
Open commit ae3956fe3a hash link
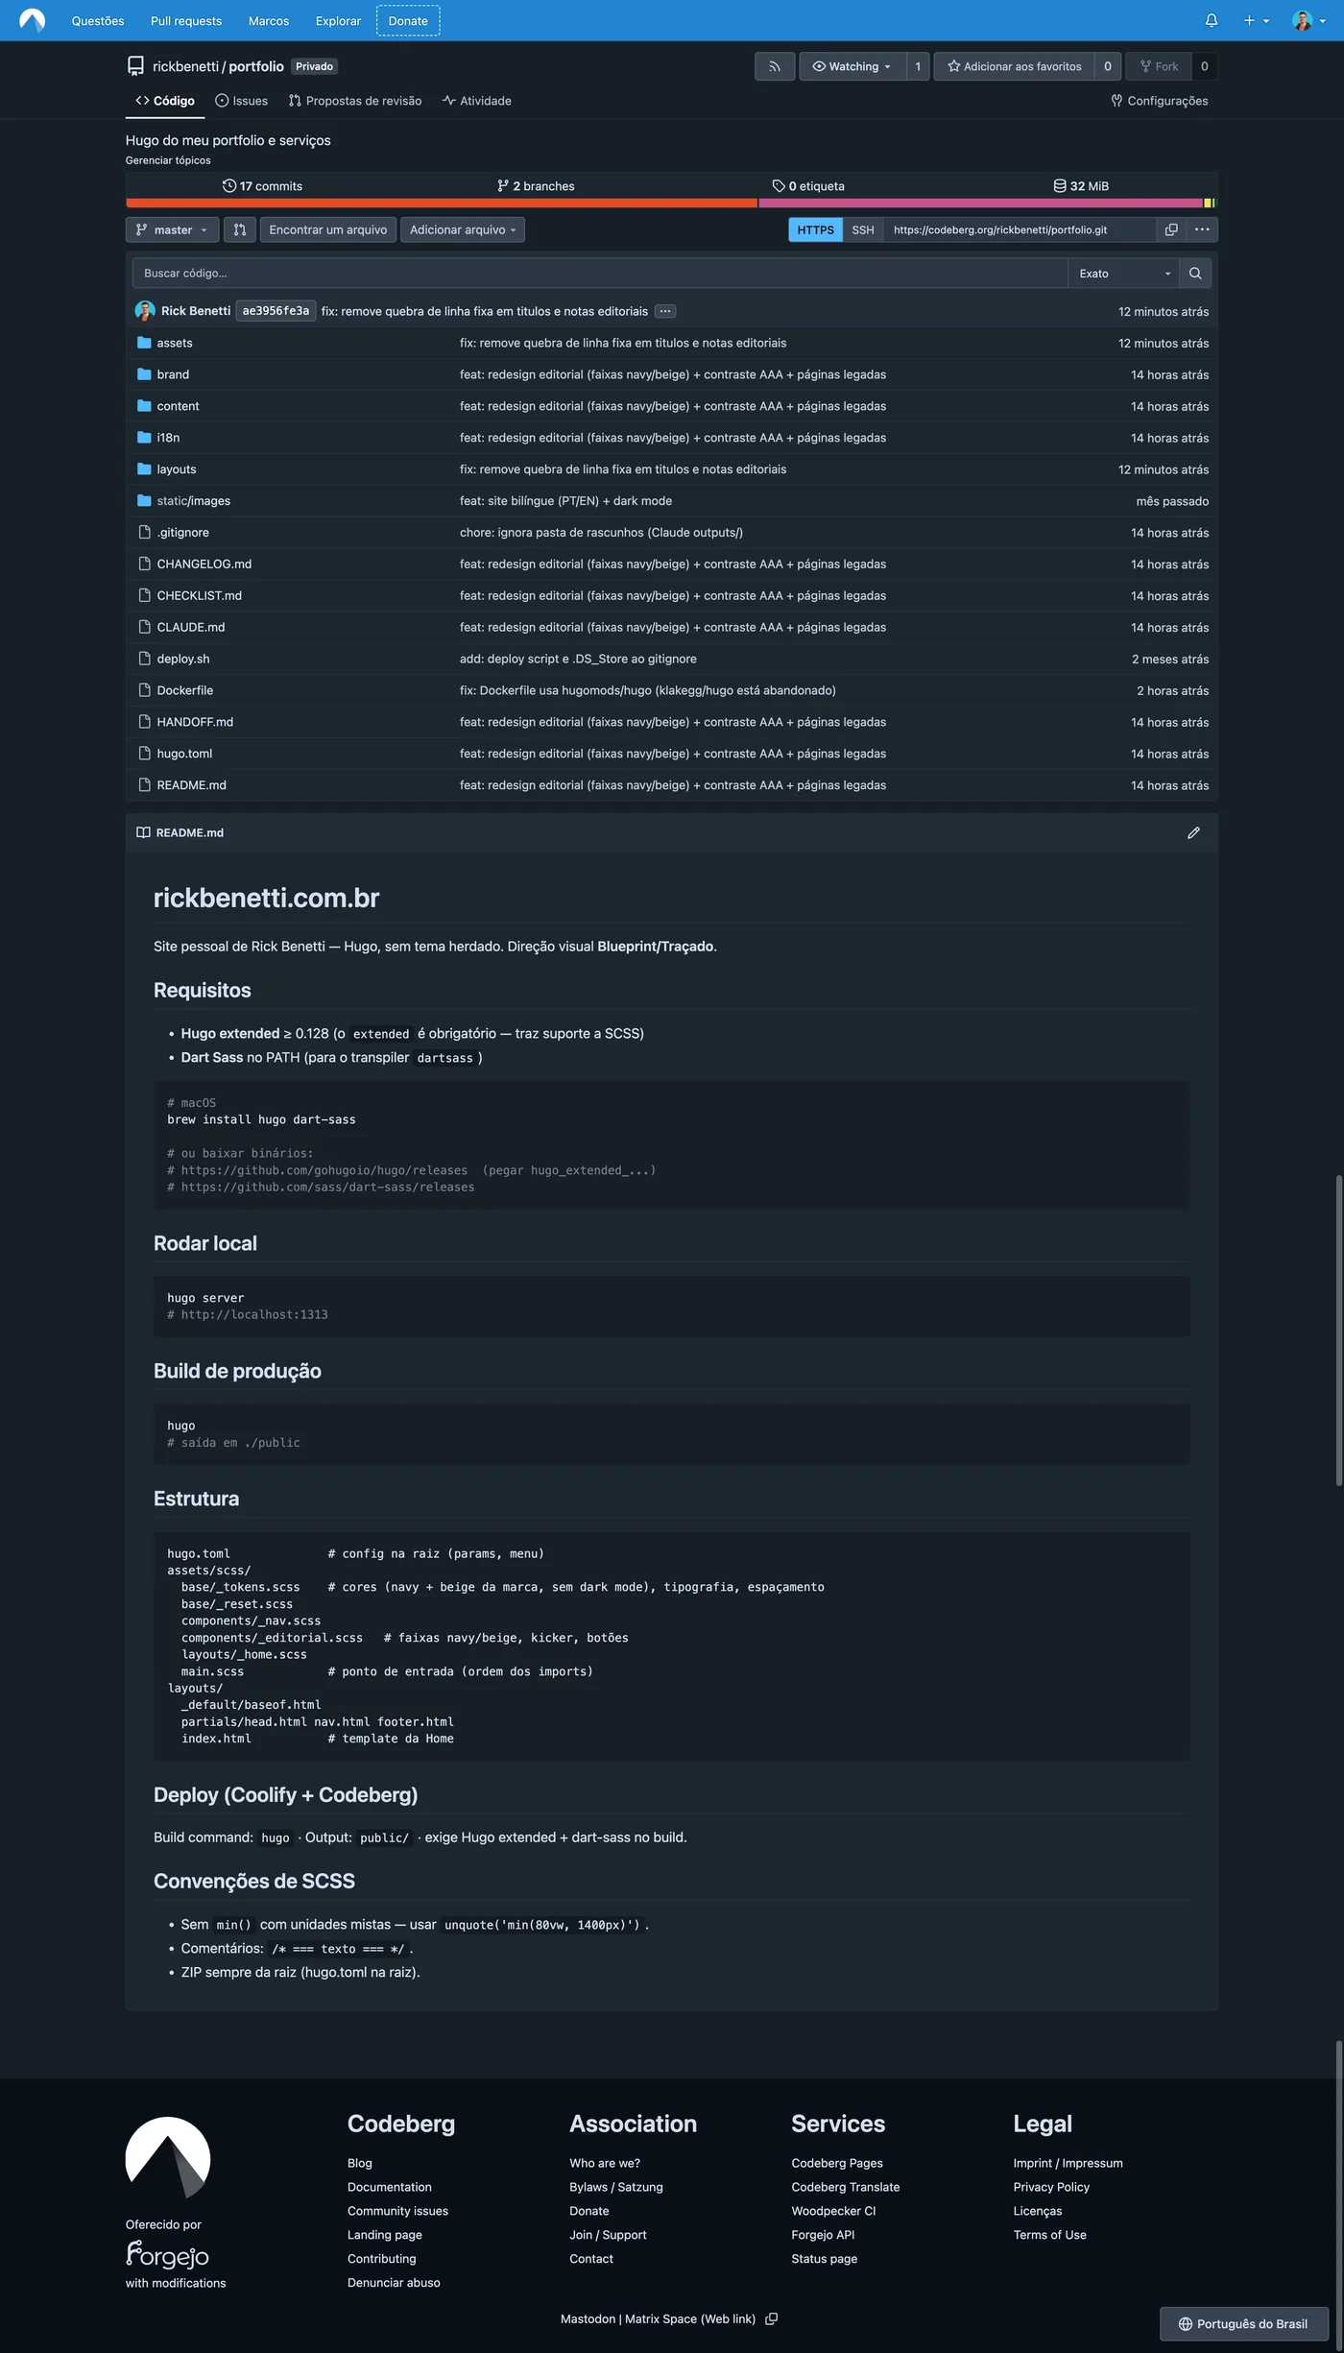coord(276,311)
